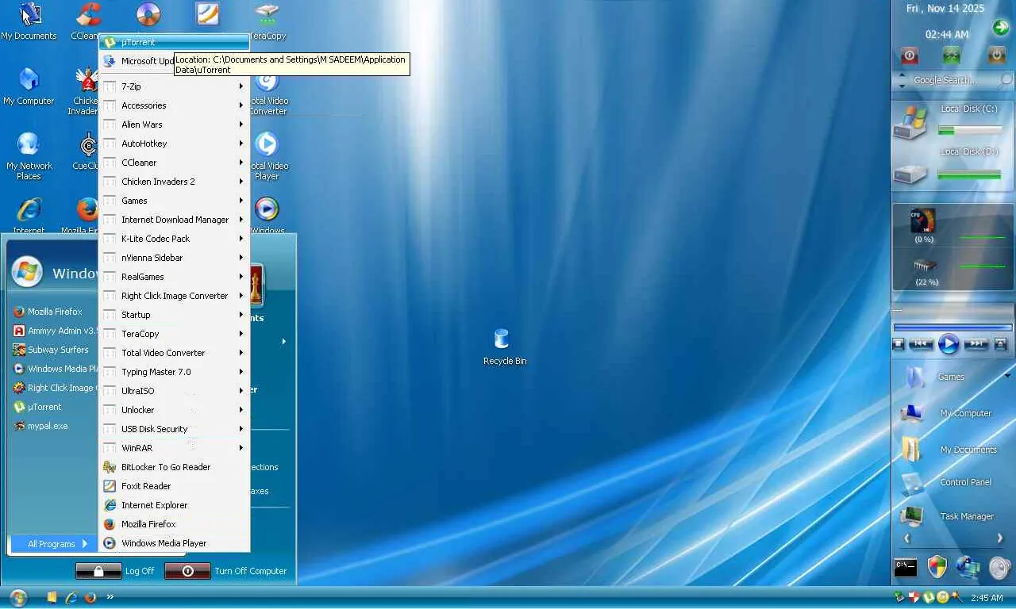Image resolution: width=1016 pixels, height=609 pixels.
Task: Click the Google Search field in sidebar
Action: tap(953, 80)
